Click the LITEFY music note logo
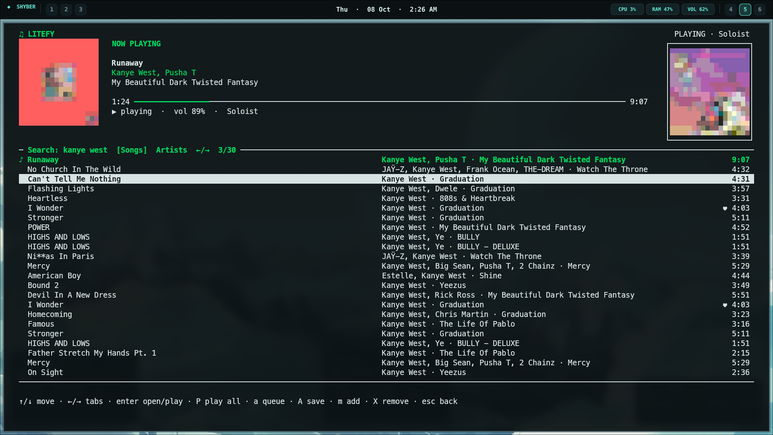The width and height of the screenshot is (773, 435). pos(21,34)
